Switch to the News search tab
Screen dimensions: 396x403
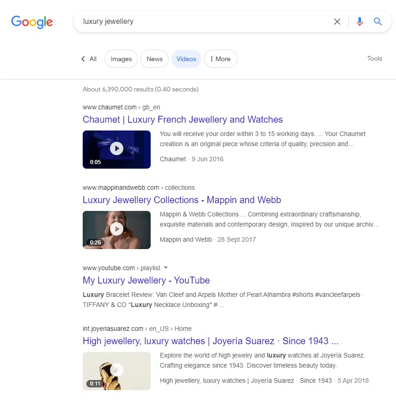click(154, 59)
